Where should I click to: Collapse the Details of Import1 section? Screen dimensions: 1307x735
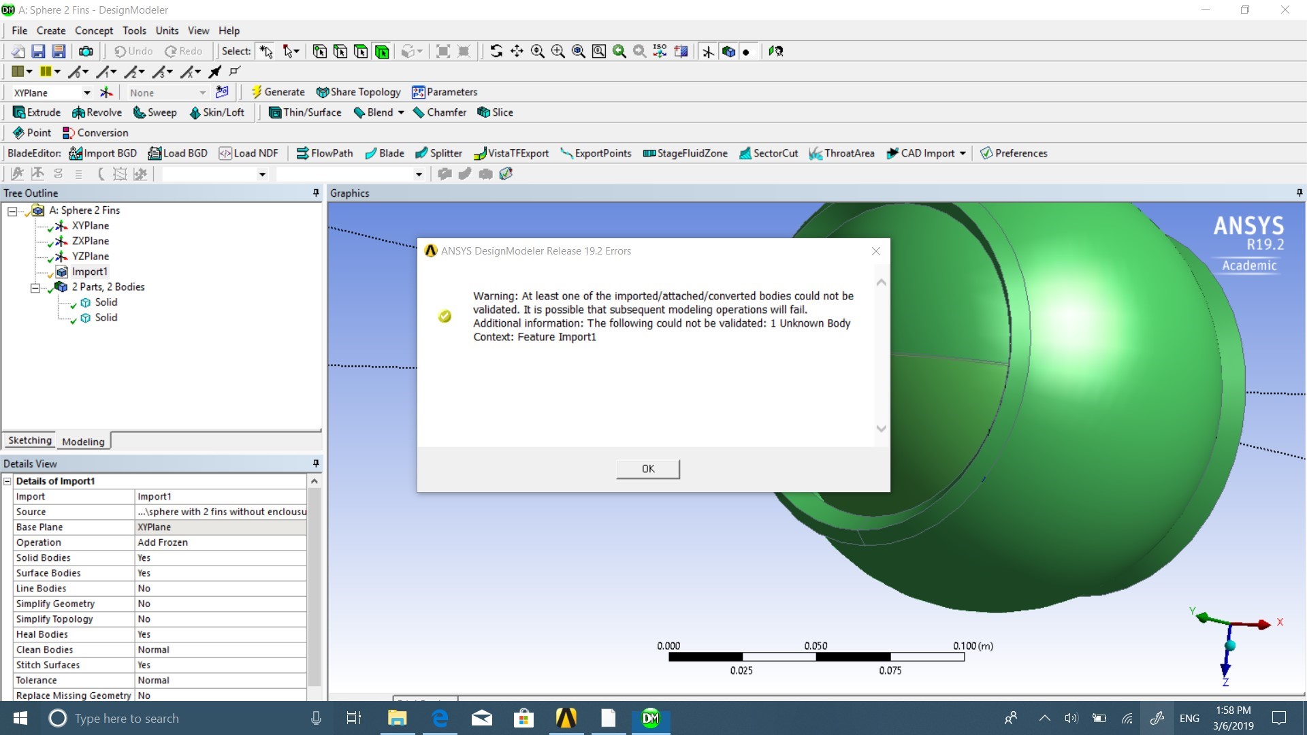[7, 481]
